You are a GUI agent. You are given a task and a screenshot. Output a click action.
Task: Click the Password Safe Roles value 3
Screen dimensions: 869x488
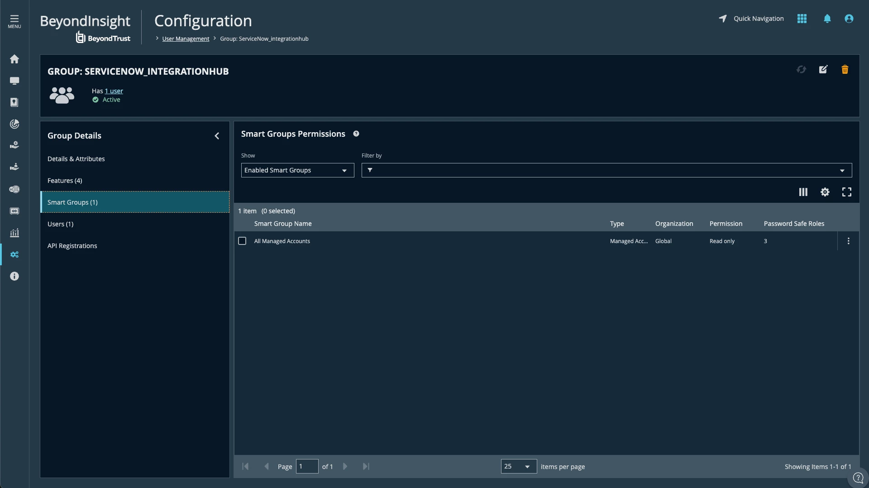[x=765, y=241]
